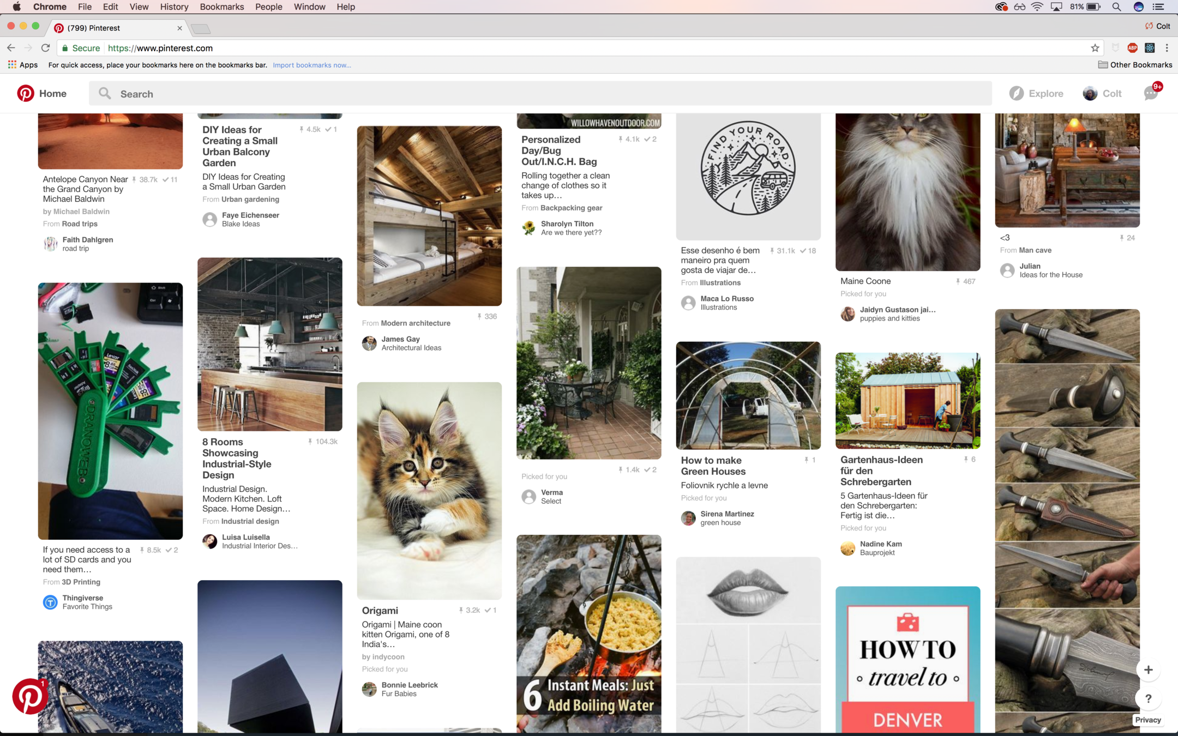Open the Explore compass icon
The image size is (1178, 736).
tap(1016, 93)
